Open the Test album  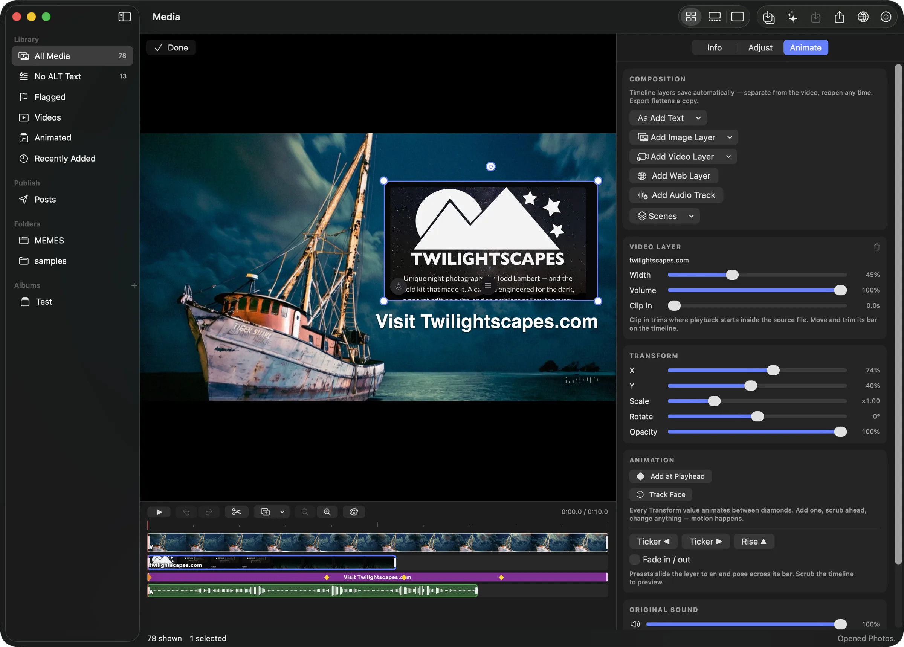73,302
